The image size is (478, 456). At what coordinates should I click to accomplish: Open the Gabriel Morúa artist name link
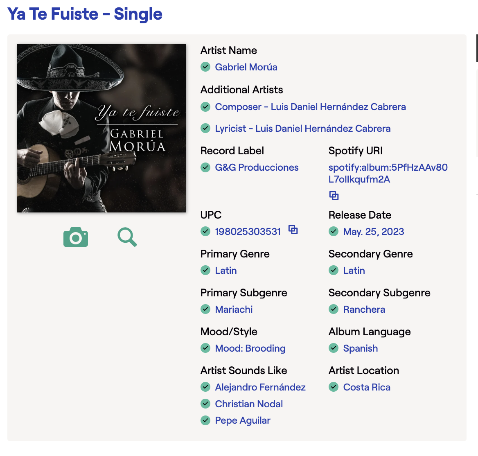[x=246, y=67]
